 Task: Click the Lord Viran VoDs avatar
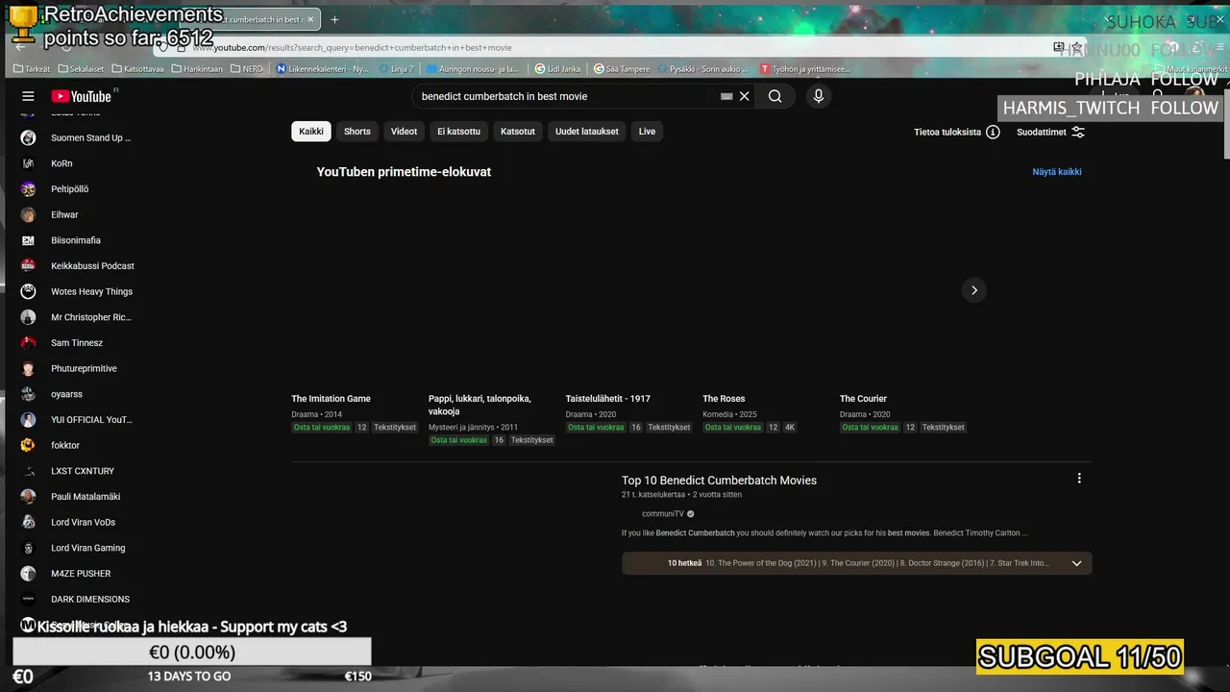[29, 522]
